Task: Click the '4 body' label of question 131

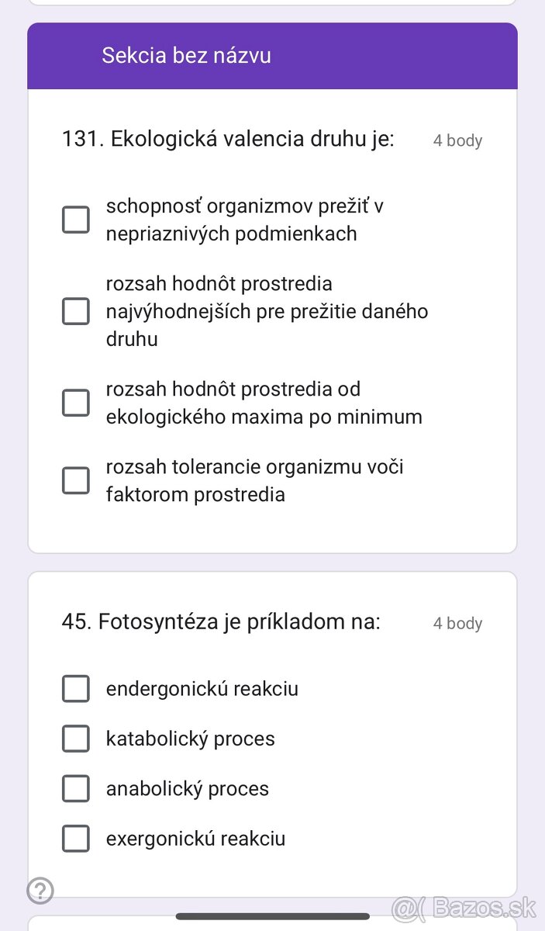Action: (457, 140)
